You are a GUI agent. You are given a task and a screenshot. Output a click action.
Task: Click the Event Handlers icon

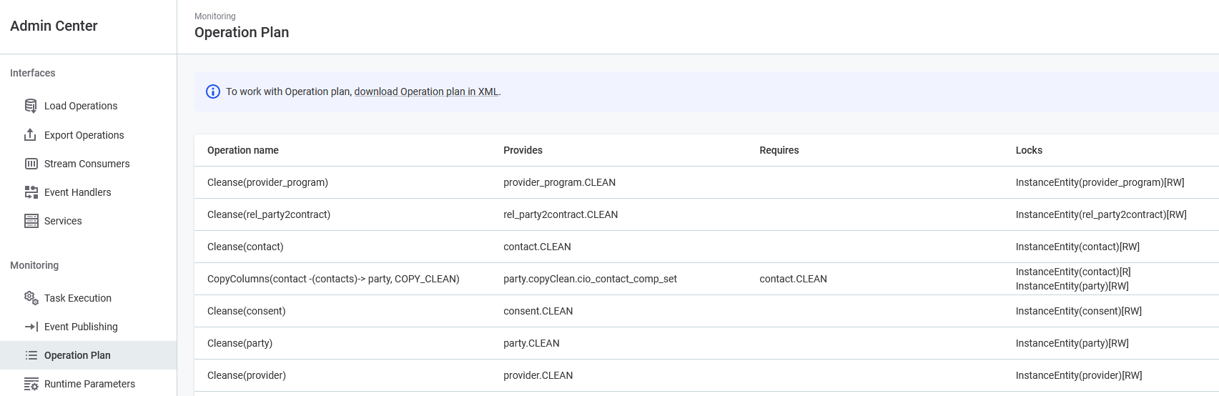tap(31, 192)
